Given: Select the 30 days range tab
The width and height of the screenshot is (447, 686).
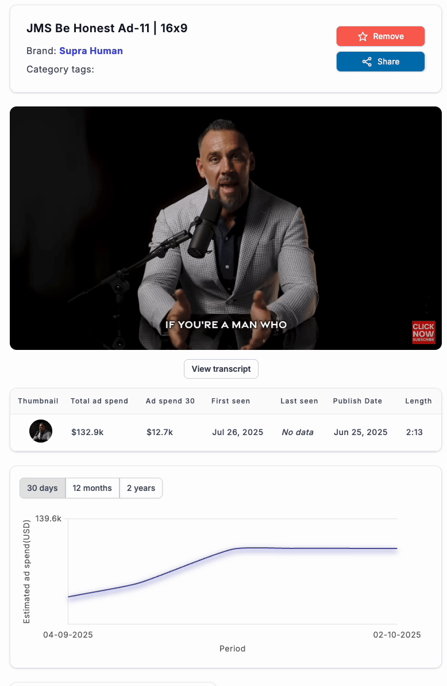Looking at the screenshot, I should [43, 488].
